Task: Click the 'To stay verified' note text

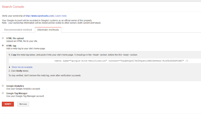Action: point(45,75)
